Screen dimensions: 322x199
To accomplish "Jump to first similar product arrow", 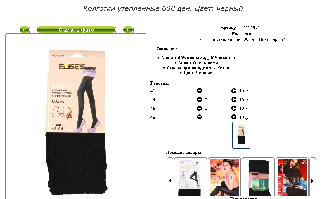I will 170,181.
